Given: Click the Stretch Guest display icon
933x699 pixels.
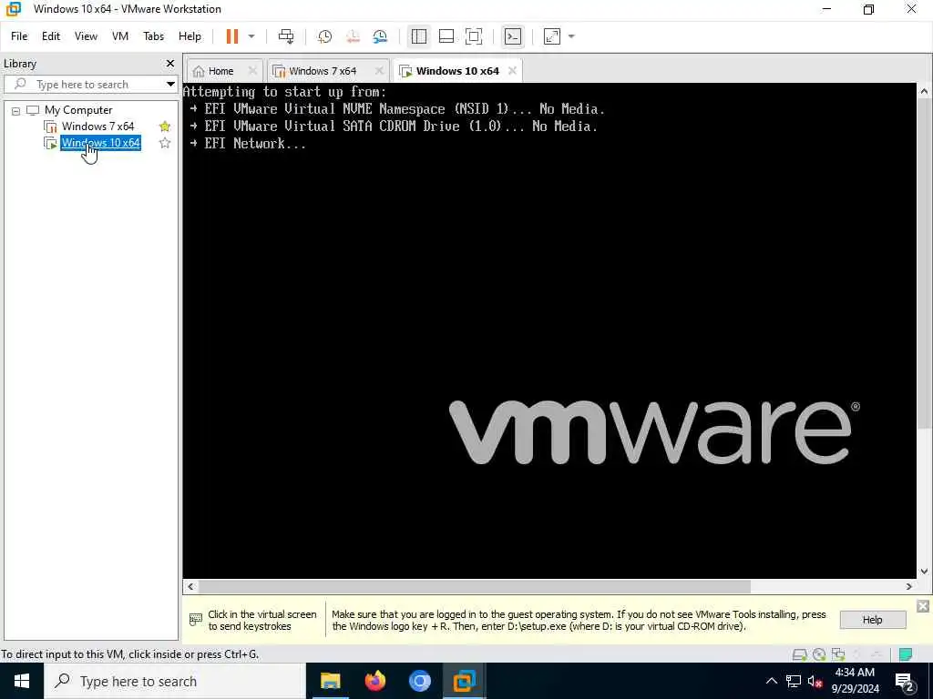Looking at the screenshot, I should point(552,36).
